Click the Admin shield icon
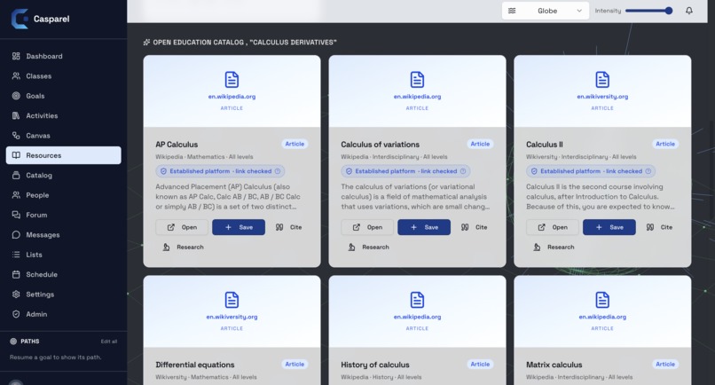 (x=16, y=314)
